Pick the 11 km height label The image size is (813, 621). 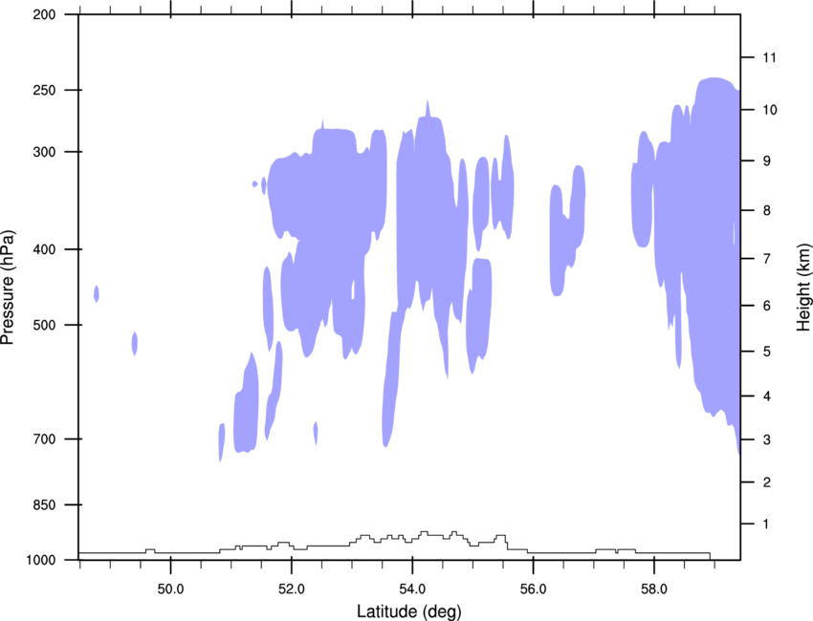(769, 57)
